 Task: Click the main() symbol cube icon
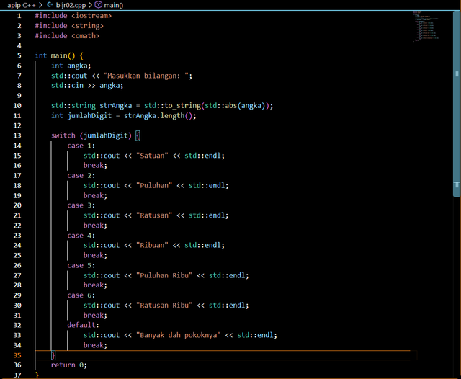(99, 5)
